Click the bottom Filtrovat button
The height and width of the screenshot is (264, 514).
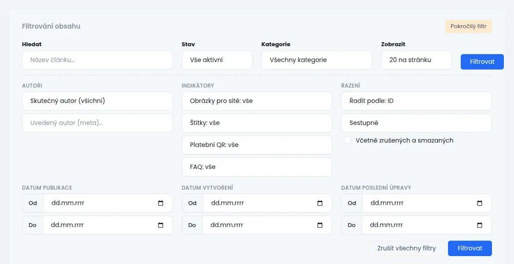tap(470, 248)
